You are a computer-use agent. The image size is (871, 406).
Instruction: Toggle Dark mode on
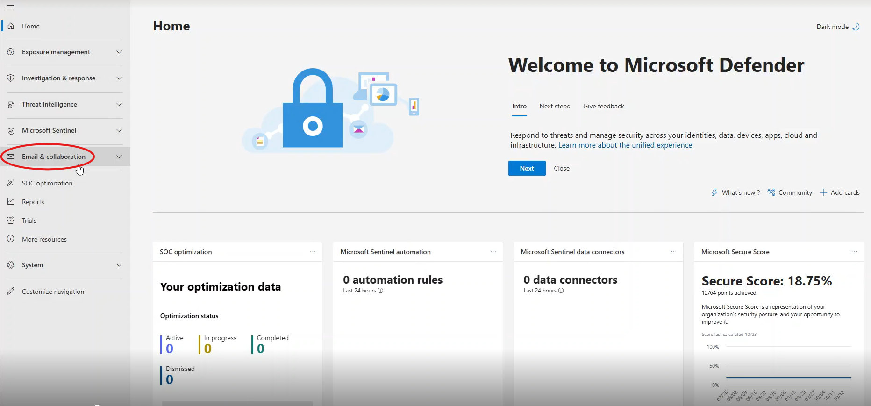click(x=837, y=27)
